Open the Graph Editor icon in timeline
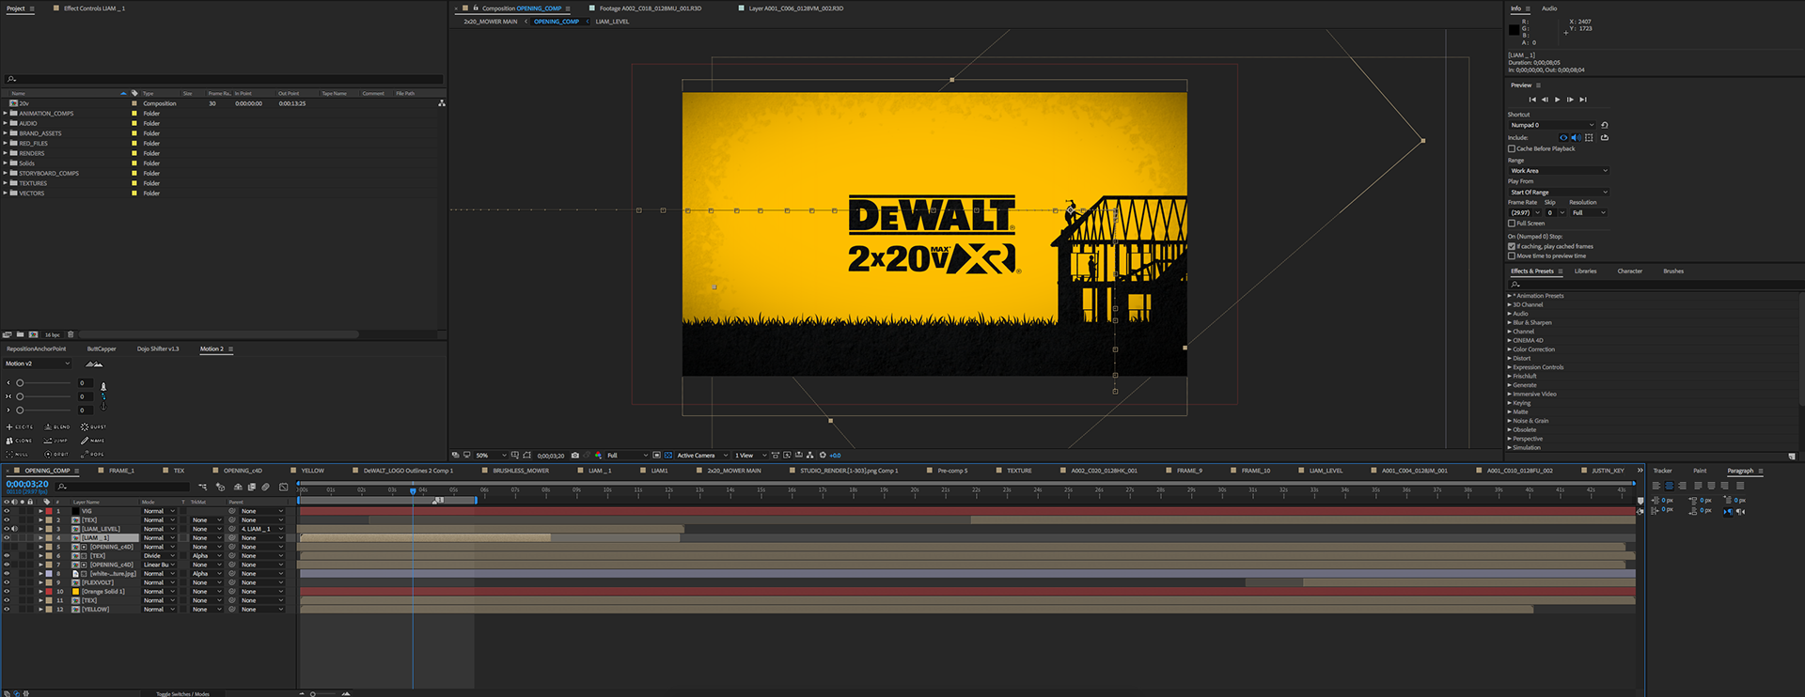The image size is (1805, 697). coord(283,487)
